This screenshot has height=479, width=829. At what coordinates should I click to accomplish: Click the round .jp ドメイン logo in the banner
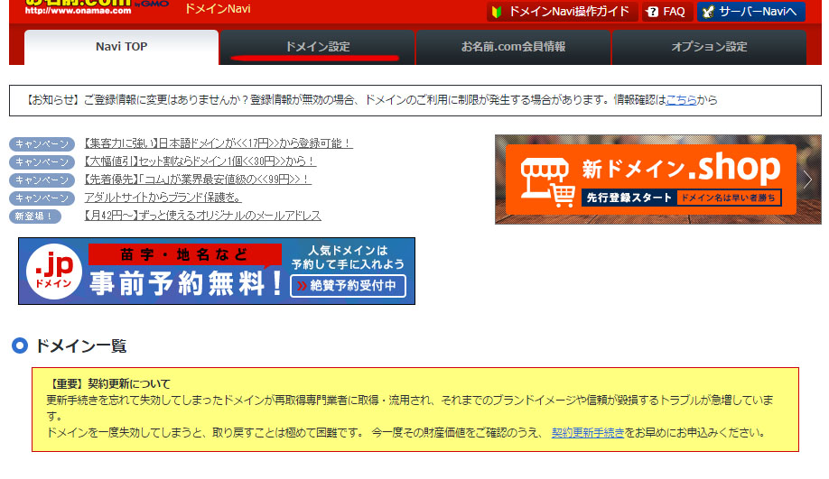pyautogui.click(x=56, y=272)
